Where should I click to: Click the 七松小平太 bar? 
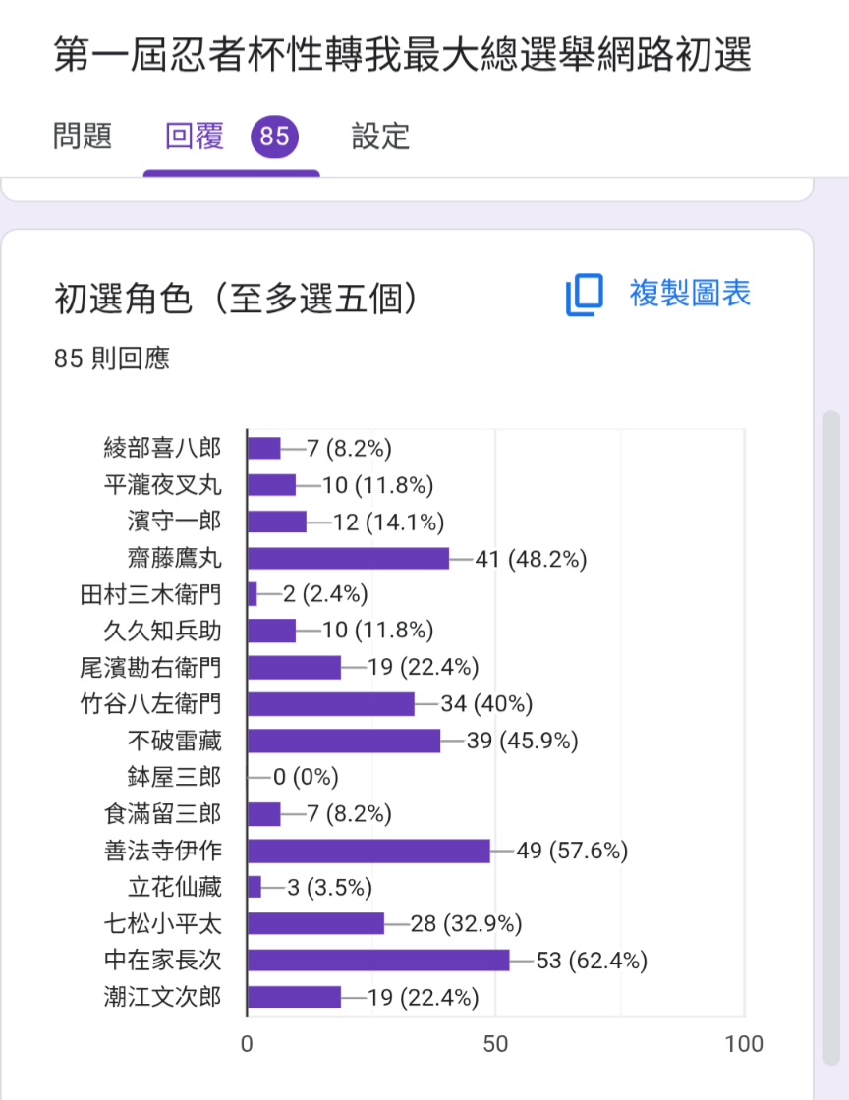[x=315, y=924]
